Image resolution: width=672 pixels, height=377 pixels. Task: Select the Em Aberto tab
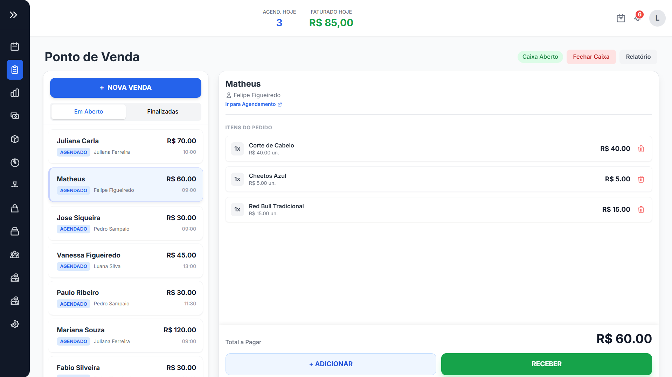[89, 111]
